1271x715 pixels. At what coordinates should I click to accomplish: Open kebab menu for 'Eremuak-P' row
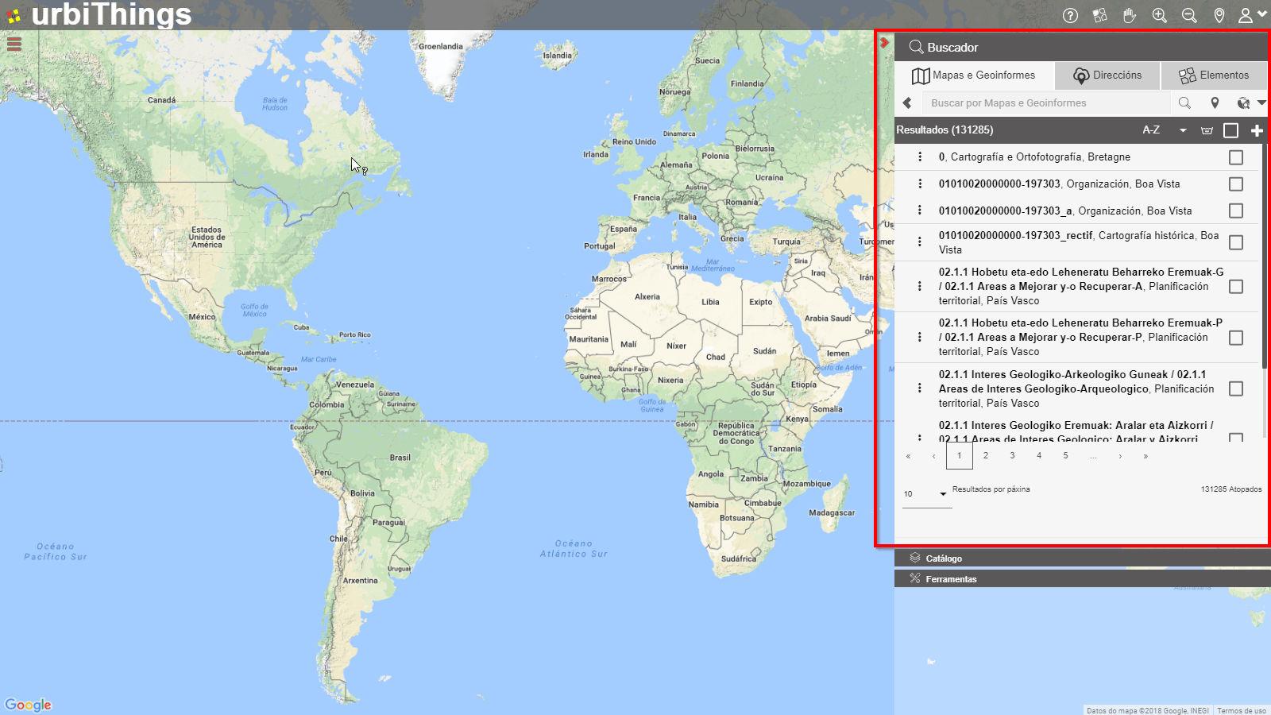click(x=920, y=338)
